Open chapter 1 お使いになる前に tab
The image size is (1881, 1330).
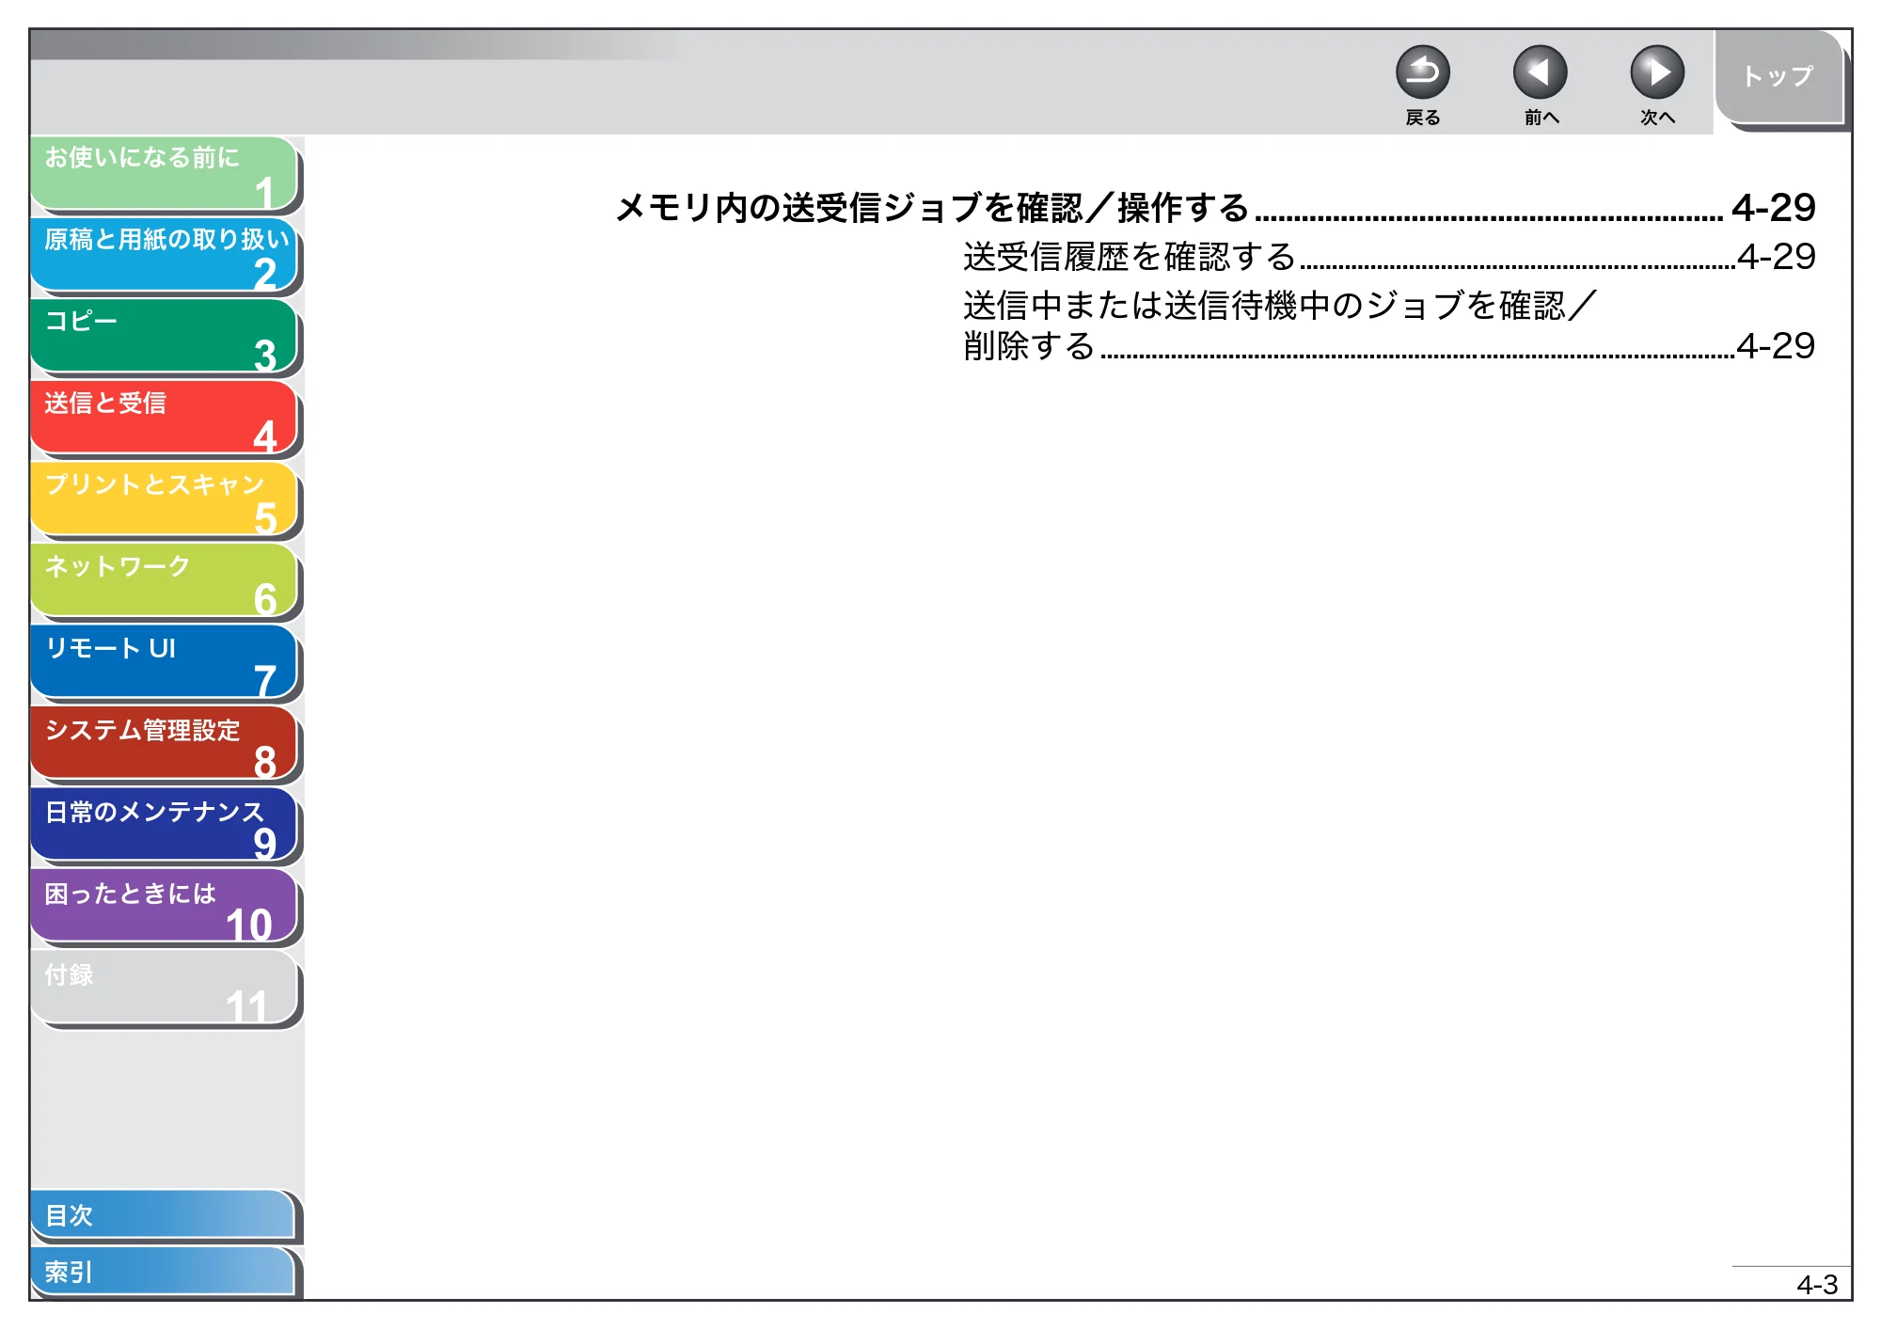tap(165, 173)
